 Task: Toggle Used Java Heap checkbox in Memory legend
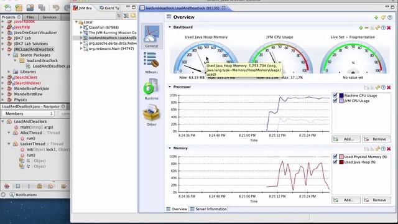[335, 162]
